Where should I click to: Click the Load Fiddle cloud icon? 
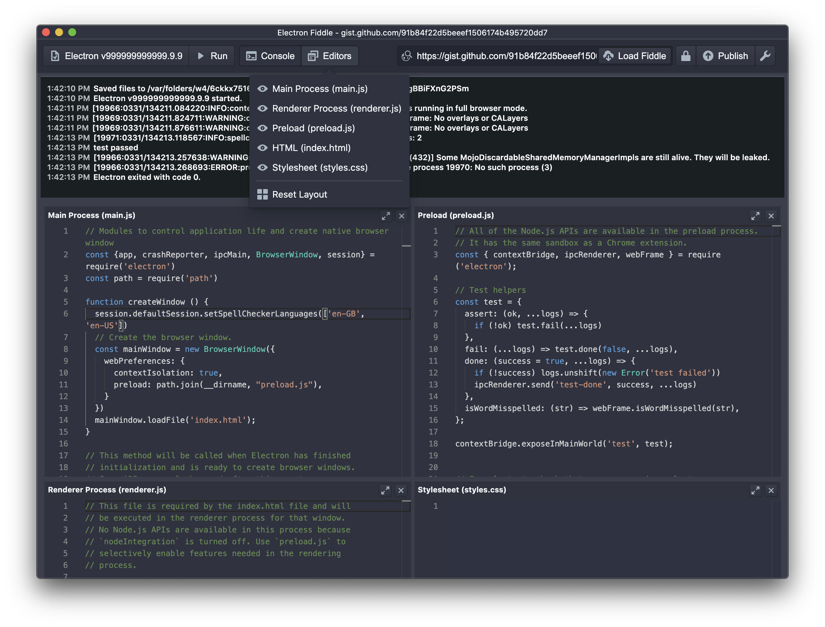pos(609,55)
